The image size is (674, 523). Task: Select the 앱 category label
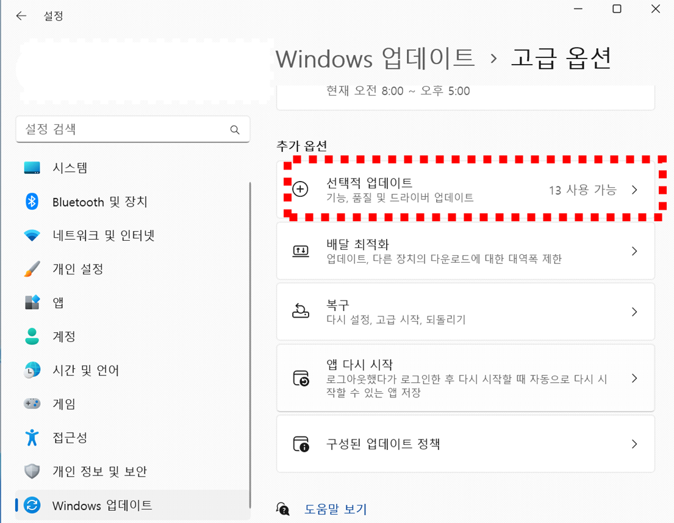pos(58,303)
